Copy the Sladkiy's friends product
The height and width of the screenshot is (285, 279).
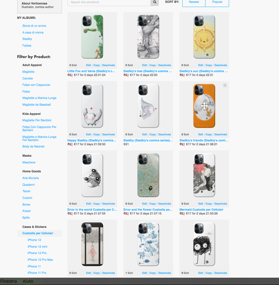(208, 134)
